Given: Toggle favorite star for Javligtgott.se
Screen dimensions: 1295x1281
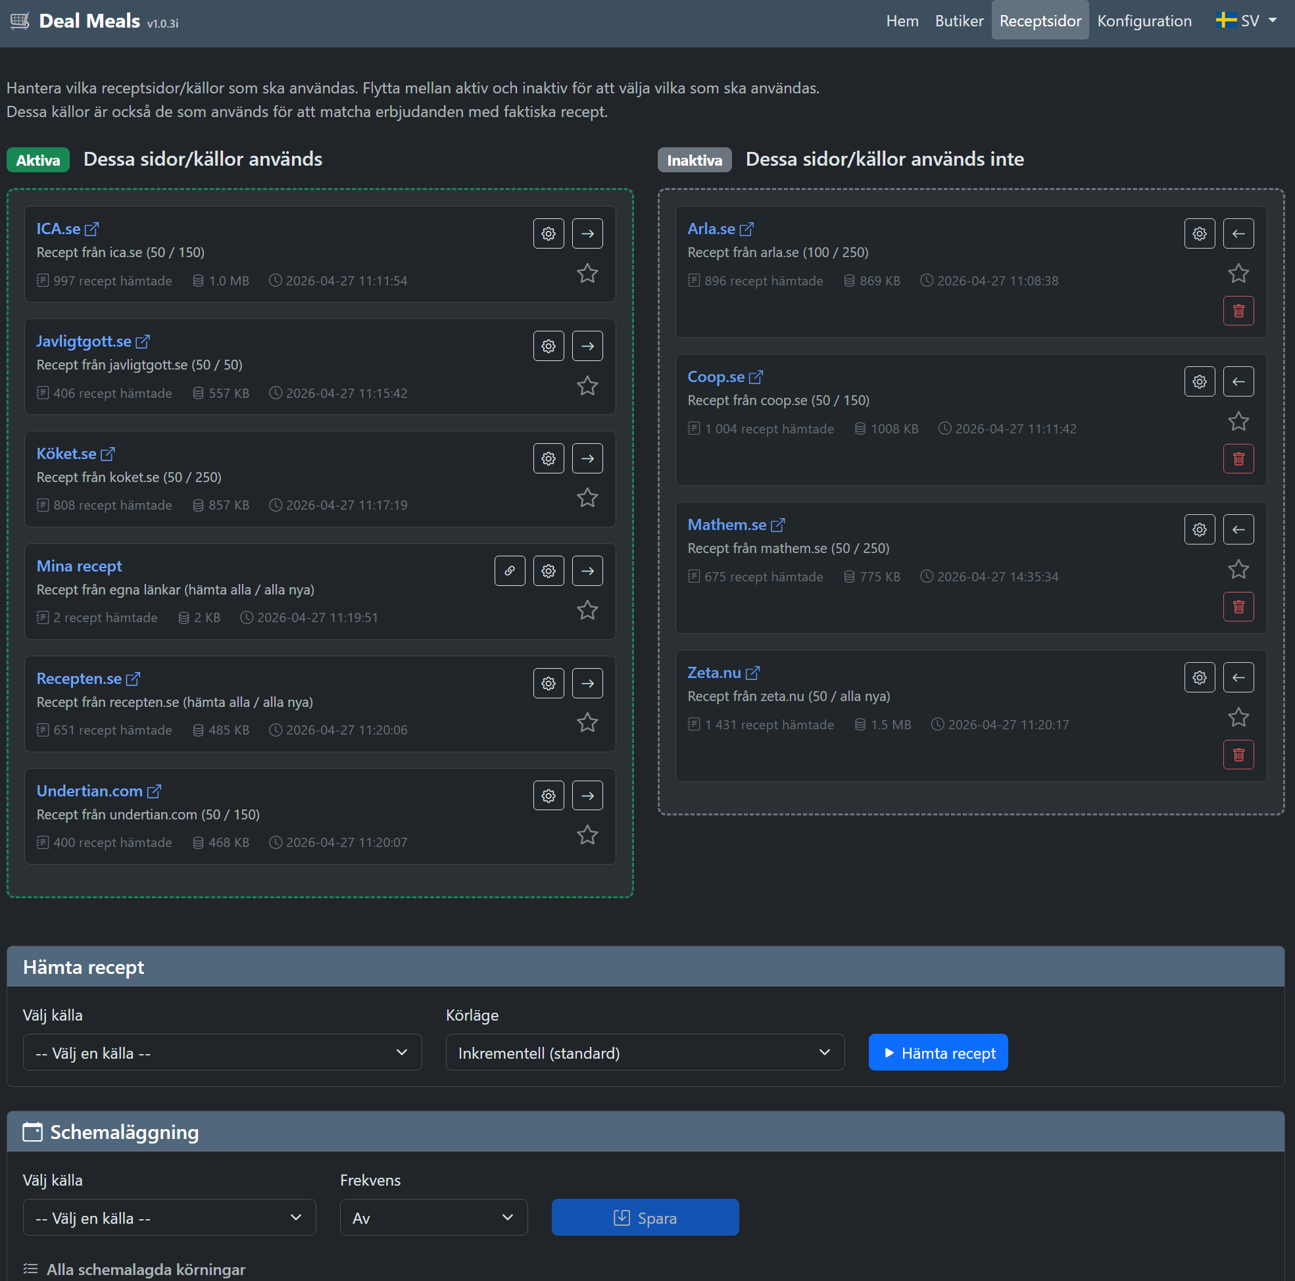Looking at the screenshot, I should coord(587,385).
